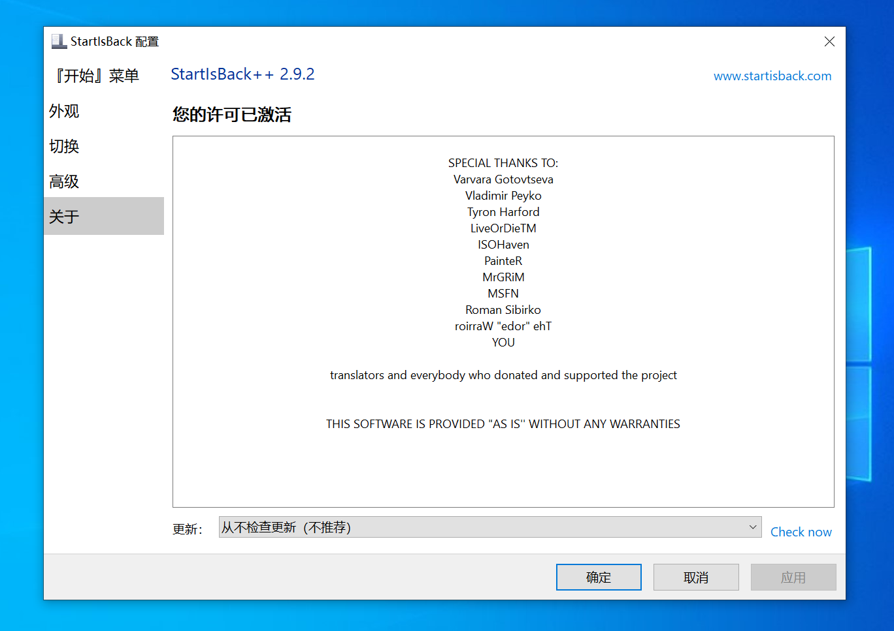
Task: Select the 切换 (Switching) settings page
Action: [x=63, y=146]
